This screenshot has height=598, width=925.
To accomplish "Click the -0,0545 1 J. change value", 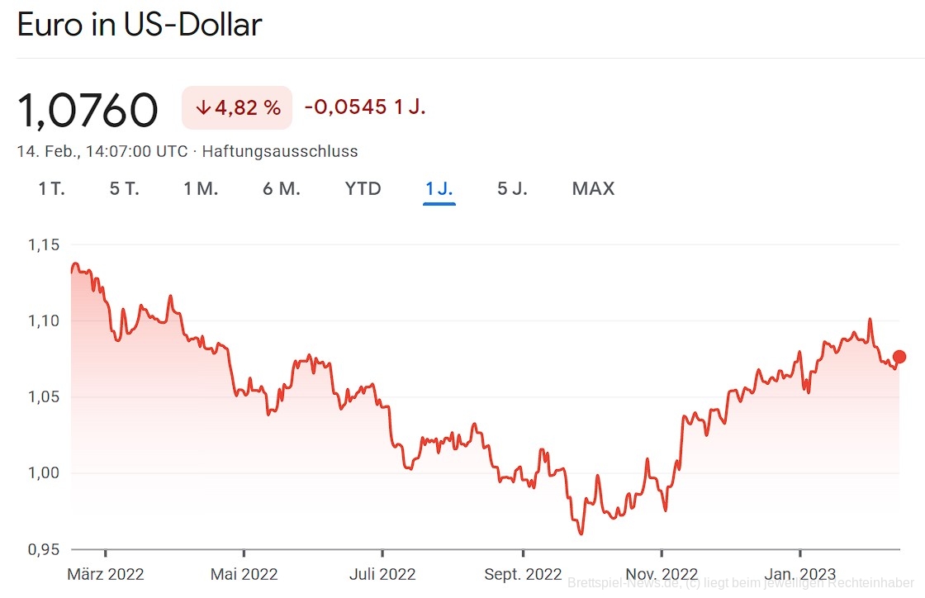I will click(x=366, y=107).
